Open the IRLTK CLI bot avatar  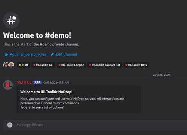click(x=8, y=85)
